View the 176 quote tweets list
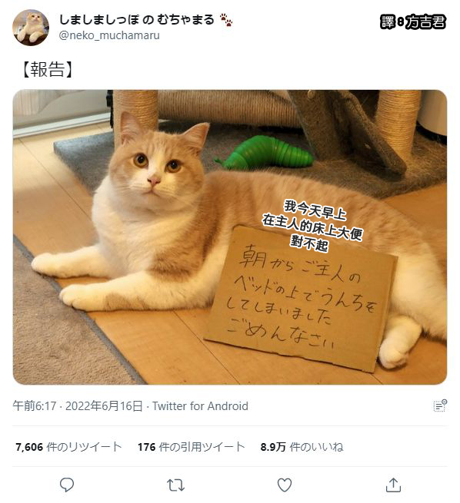 pyautogui.click(x=191, y=446)
